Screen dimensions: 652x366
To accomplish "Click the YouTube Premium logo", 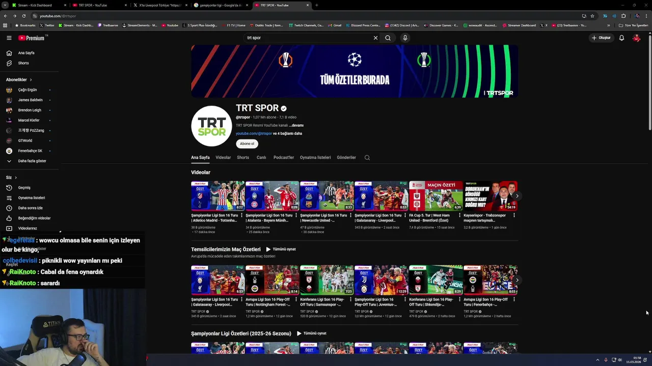I will [x=32, y=38].
